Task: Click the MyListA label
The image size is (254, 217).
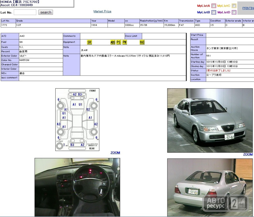Action: (x=203, y=6)
